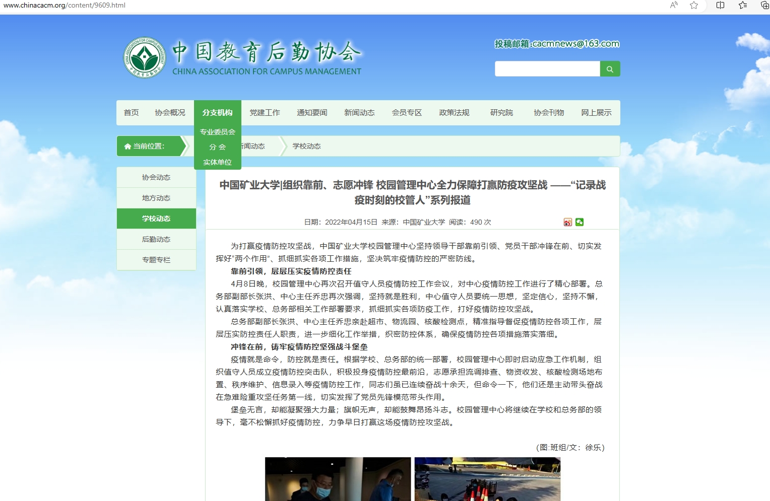Open 政策法规 navigation item

455,113
